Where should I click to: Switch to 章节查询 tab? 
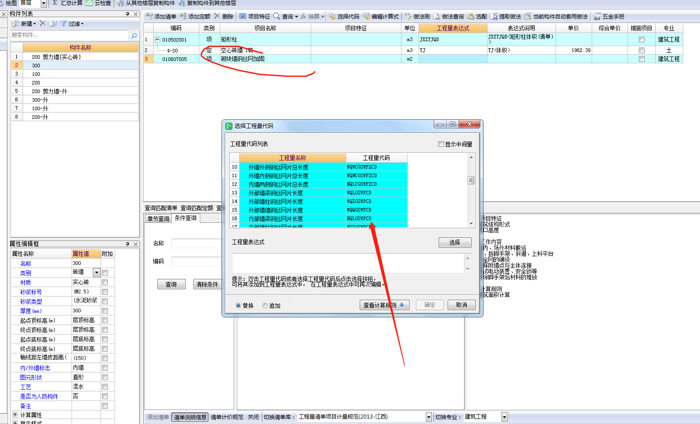pyautogui.click(x=159, y=219)
